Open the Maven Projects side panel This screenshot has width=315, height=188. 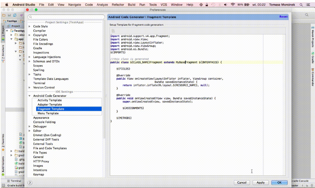pos(313,37)
